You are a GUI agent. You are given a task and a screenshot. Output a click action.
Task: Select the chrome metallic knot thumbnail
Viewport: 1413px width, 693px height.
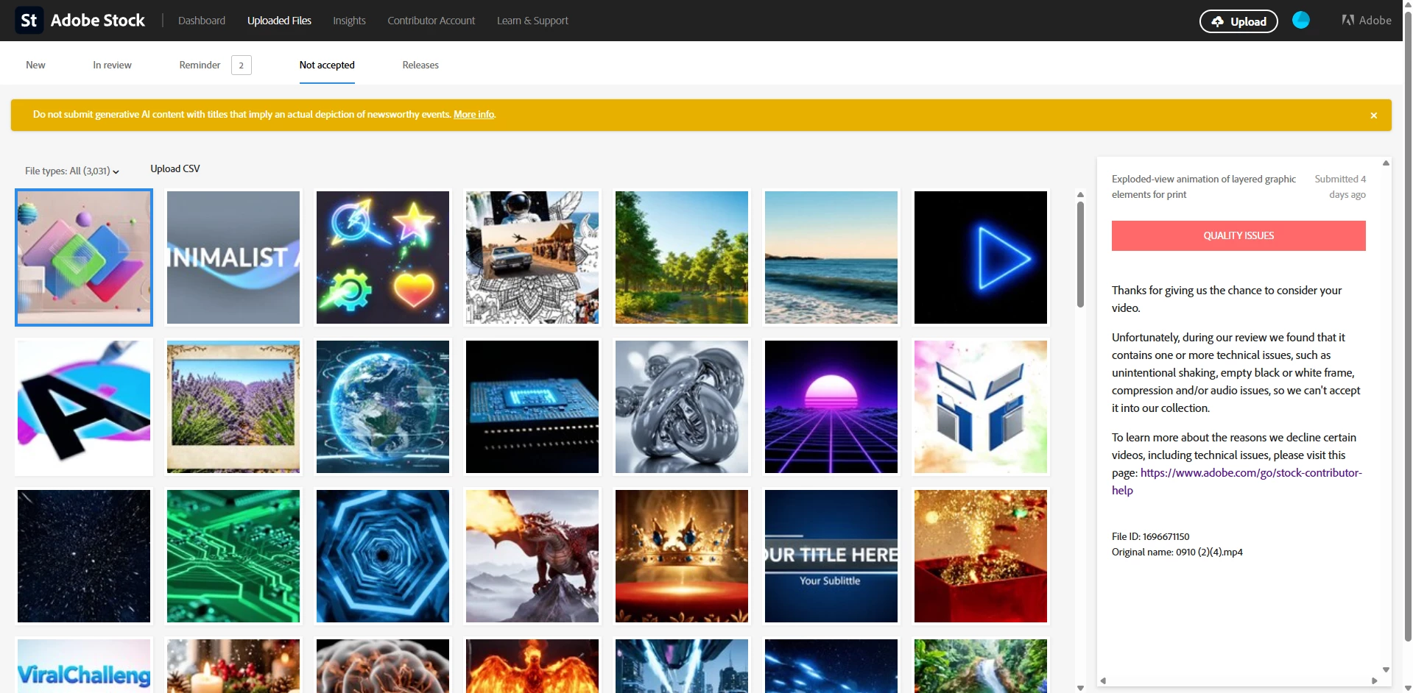(x=682, y=407)
